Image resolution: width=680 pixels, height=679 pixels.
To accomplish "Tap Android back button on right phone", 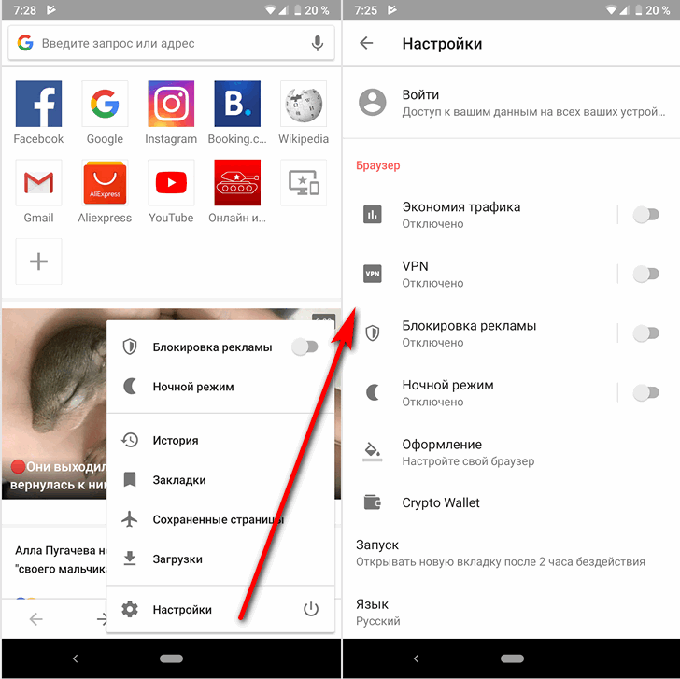I will tap(417, 658).
